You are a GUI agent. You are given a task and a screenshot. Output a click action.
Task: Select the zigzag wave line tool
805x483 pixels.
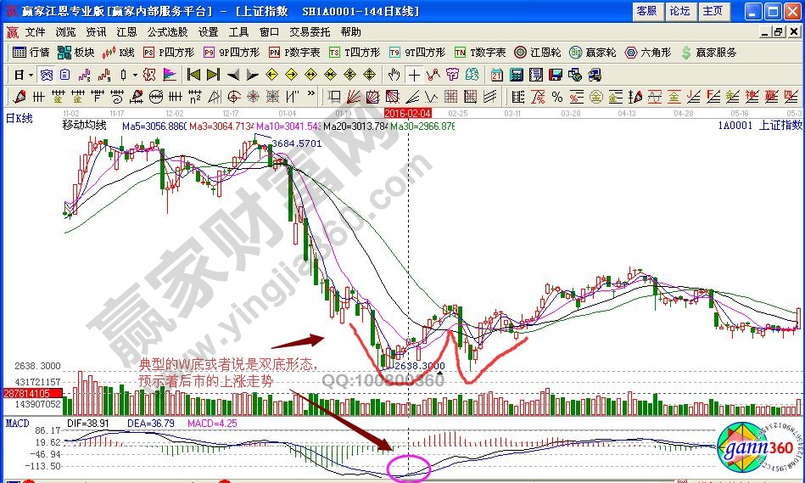(x=431, y=96)
